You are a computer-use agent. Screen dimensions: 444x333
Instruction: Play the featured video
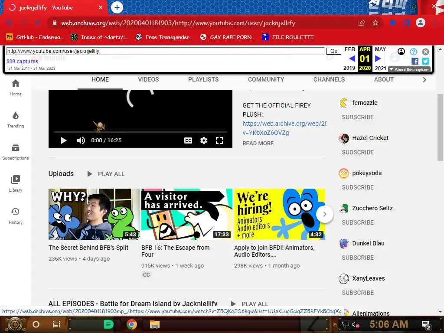coord(63,140)
